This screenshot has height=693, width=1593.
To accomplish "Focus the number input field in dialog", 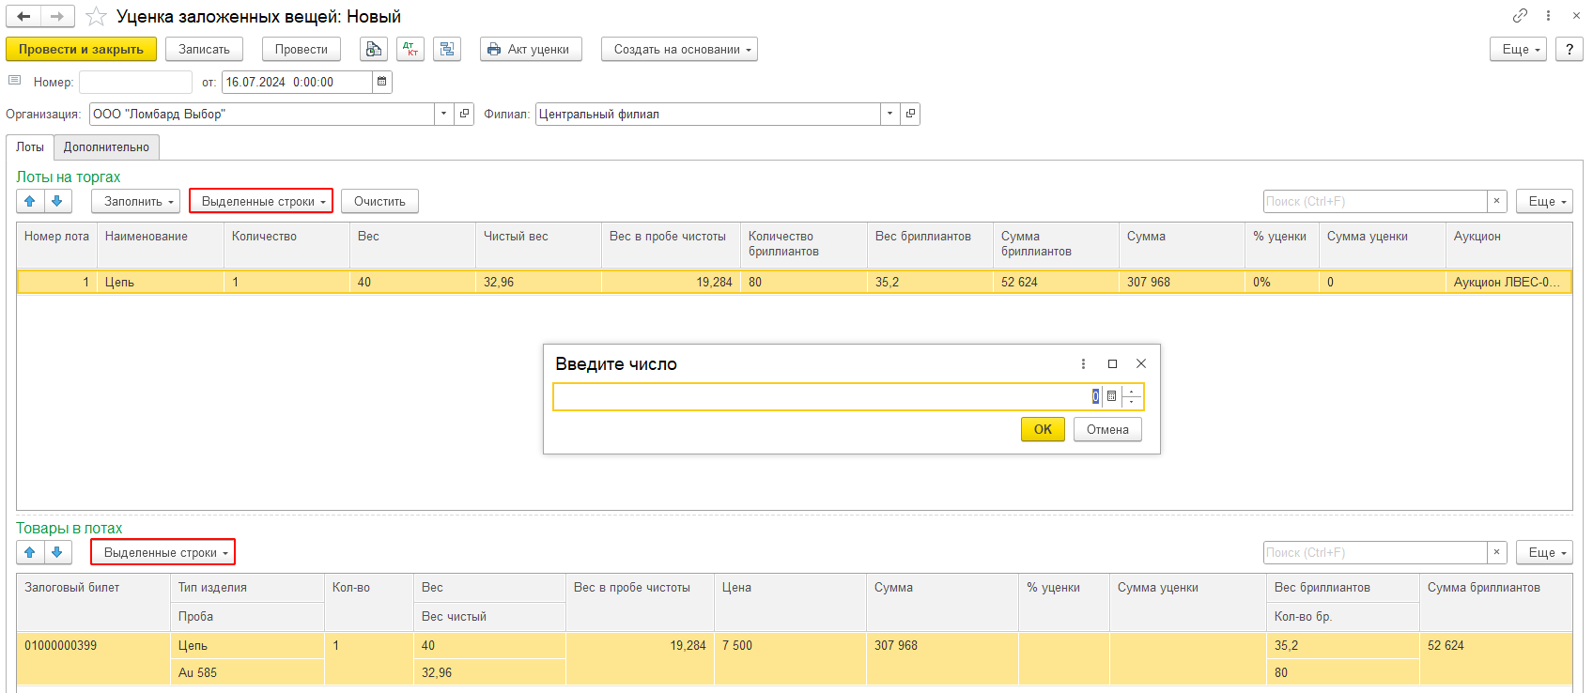I will tap(827, 396).
